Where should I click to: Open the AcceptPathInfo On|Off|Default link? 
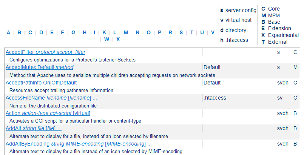point(41,83)
